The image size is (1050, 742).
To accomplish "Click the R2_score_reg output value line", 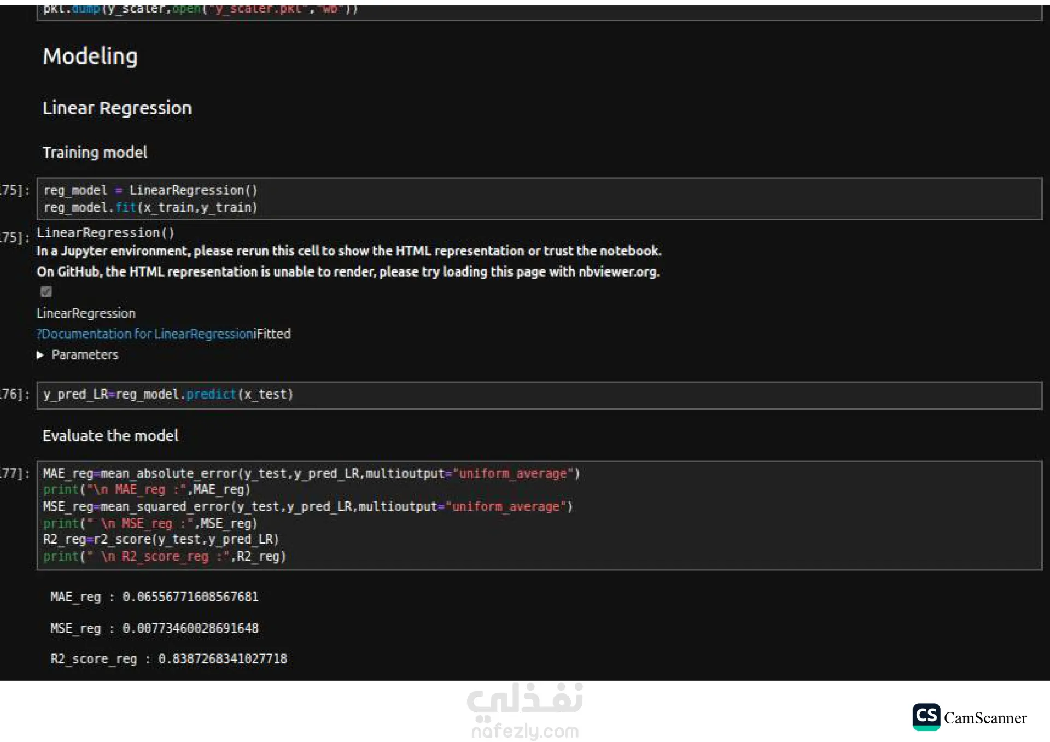I will [x=168, y=659].
